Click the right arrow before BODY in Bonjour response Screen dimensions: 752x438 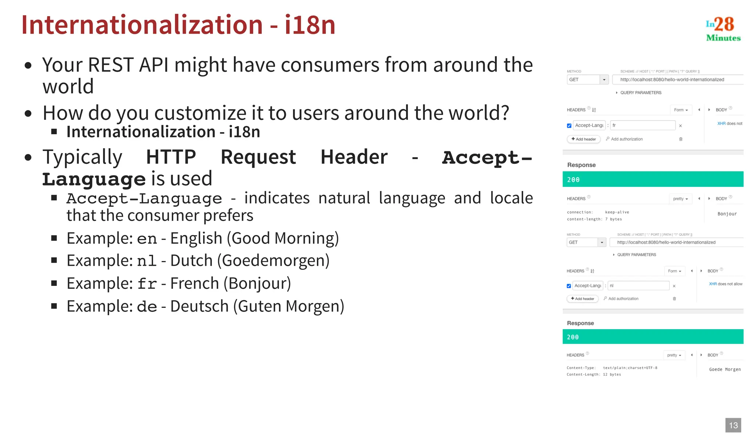709,199
